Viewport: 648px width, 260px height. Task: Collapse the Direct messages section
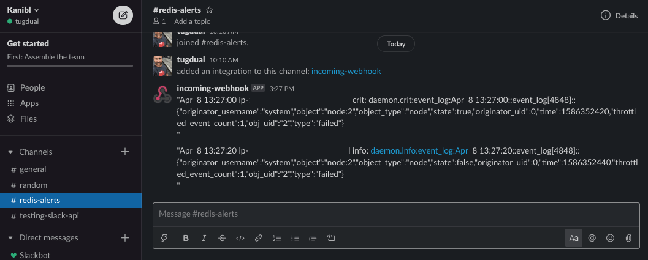[10, 237]
